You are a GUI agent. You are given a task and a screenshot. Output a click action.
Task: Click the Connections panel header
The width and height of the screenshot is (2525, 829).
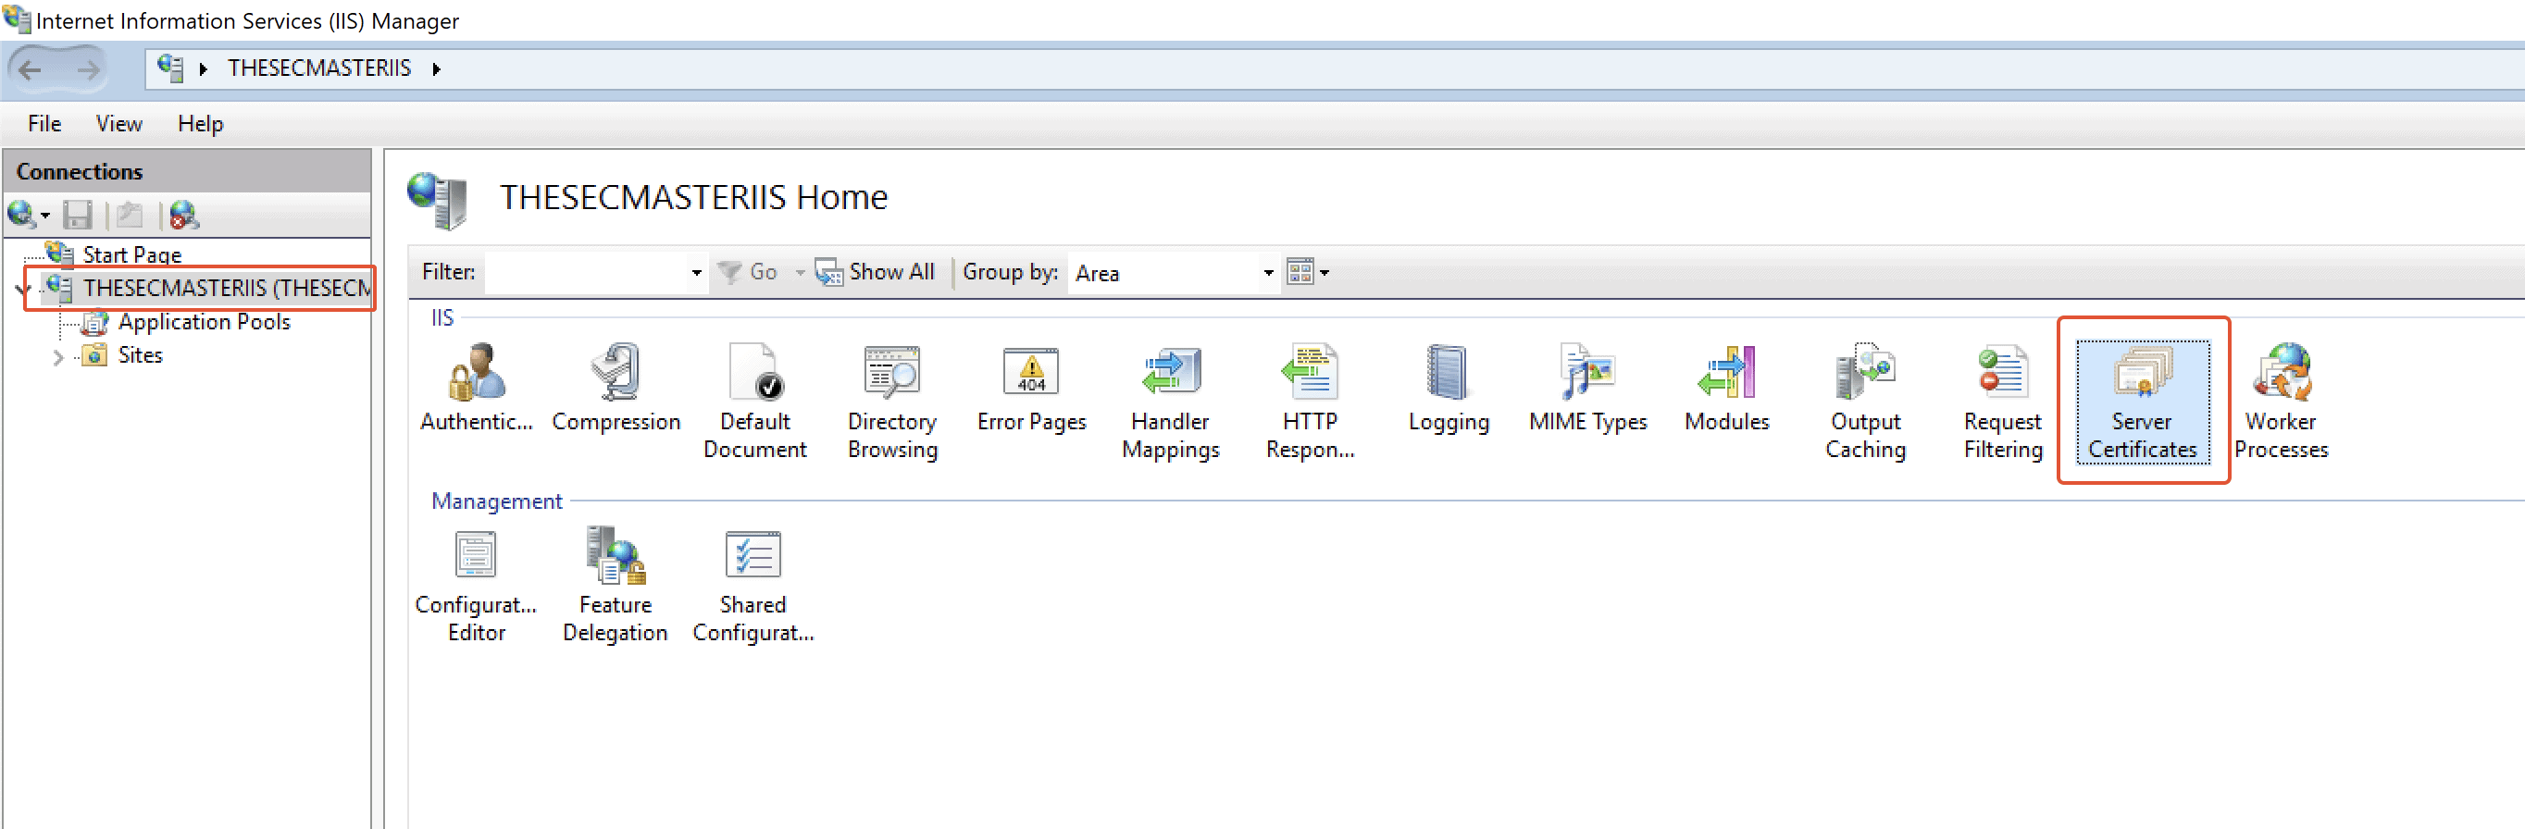tap(187, 171)
